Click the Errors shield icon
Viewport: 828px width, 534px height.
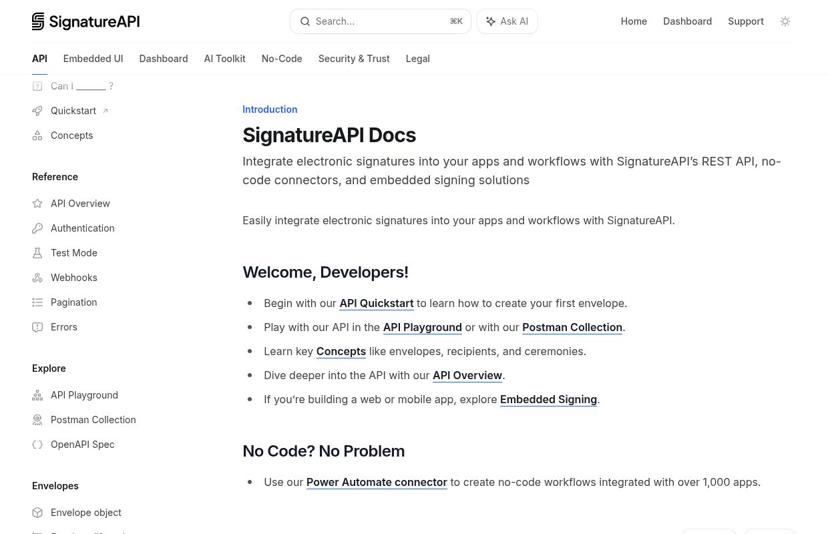pos(37,327)
